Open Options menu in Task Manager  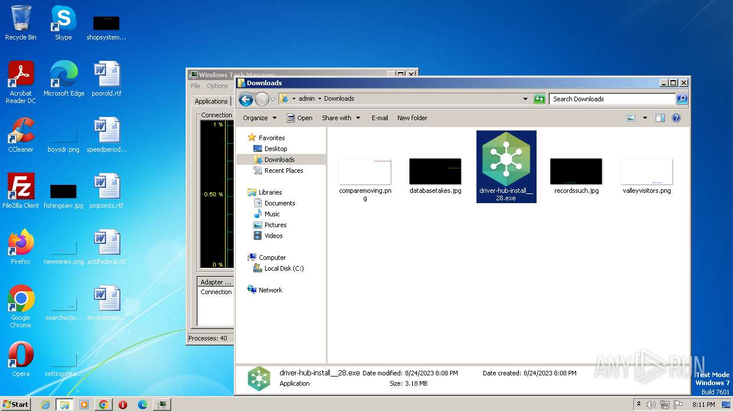click(x=218, y=86)
